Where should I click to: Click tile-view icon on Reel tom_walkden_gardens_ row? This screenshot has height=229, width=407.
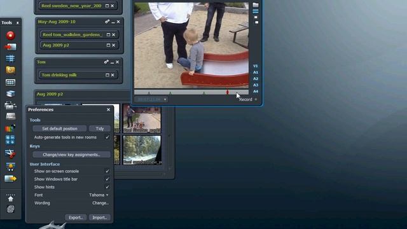coord(108,34)
